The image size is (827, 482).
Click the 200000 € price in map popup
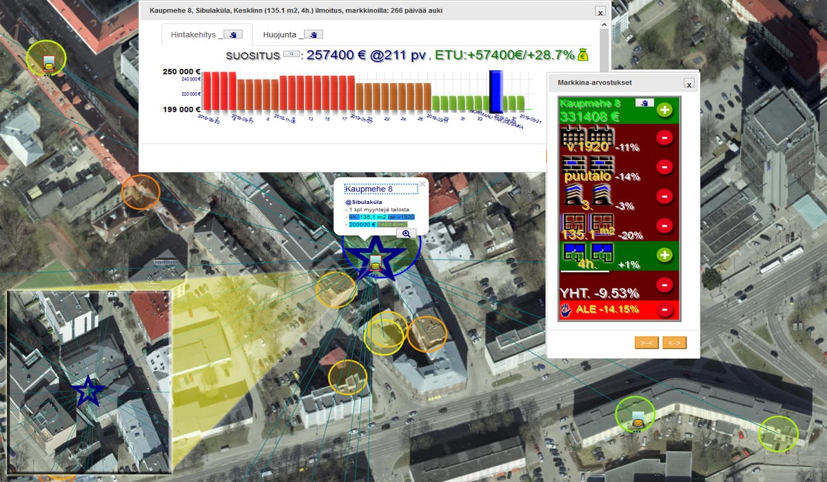pyautogui.click(x=362, y=224)
